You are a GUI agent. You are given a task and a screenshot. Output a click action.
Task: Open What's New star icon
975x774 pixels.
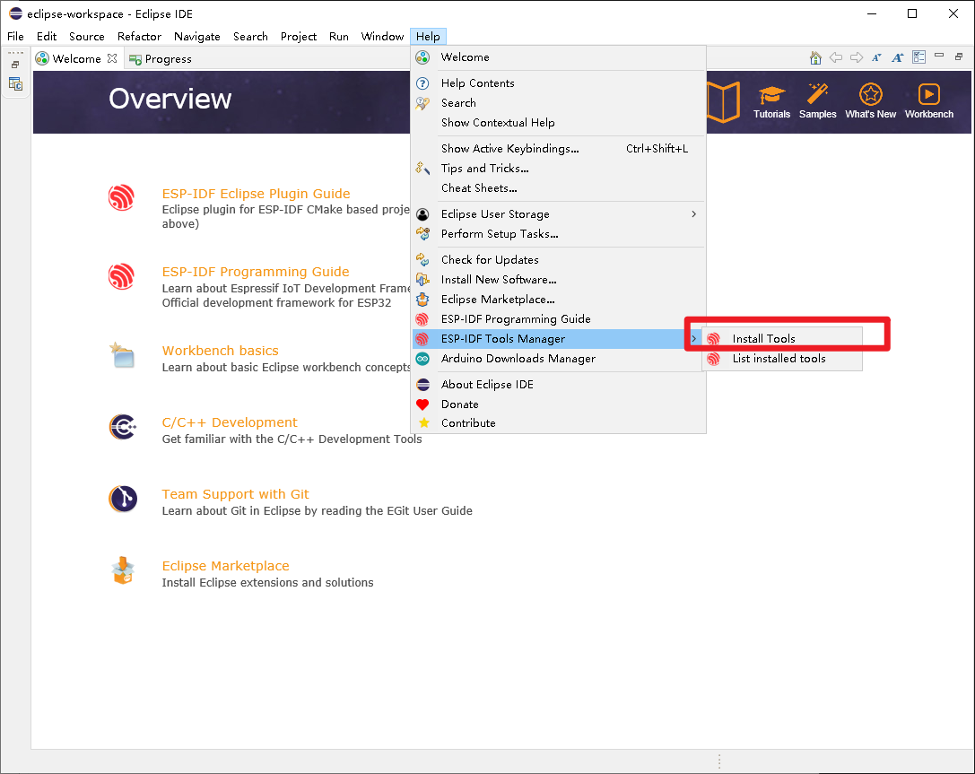coord(869,101)
